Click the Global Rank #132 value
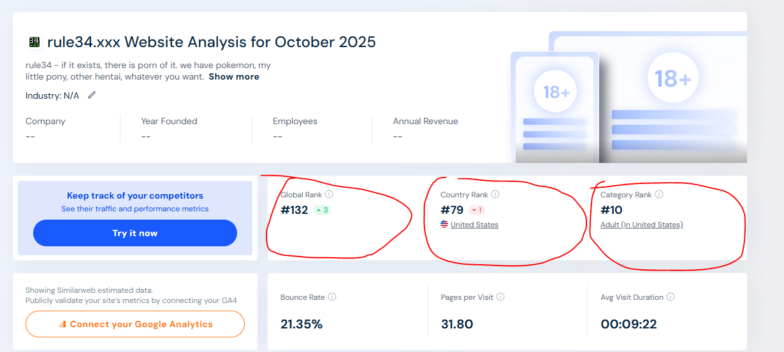 (x=294, y=210)
